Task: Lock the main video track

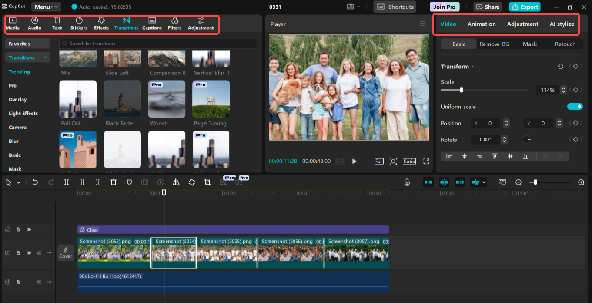Action: click(x=18, y=253)
